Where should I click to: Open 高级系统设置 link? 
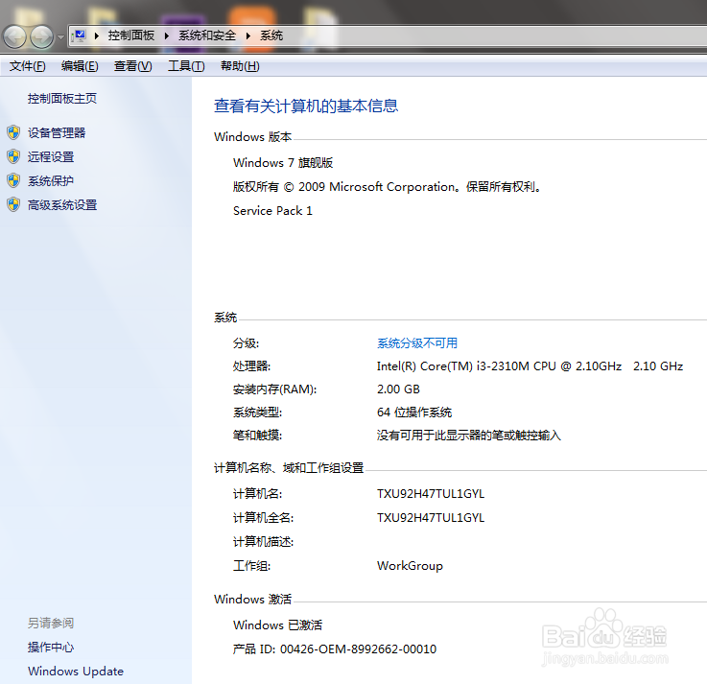tap(62, 204)
